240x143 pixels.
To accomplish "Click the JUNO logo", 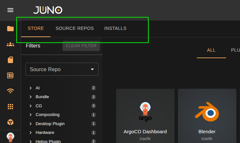I will (x=47, y=10).
